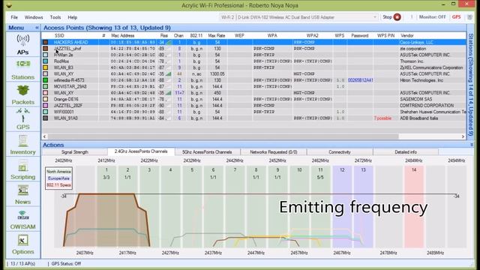The image size is (480, 270).
Task: Open the APs sidebar view
Action: [x=23, y=45]
